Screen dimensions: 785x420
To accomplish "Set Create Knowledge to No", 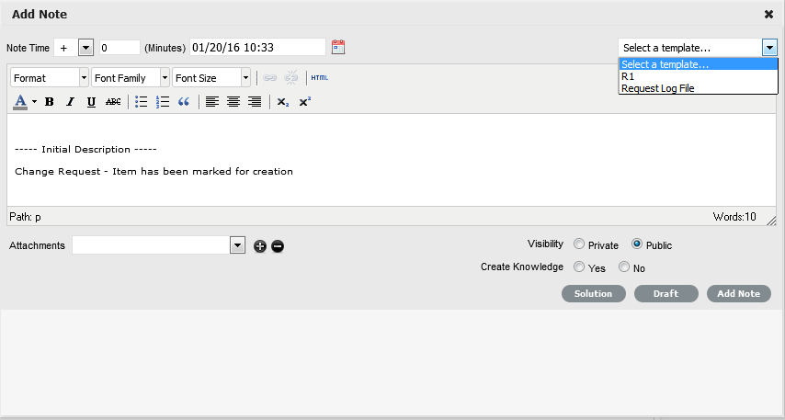I will pos(624,267).
